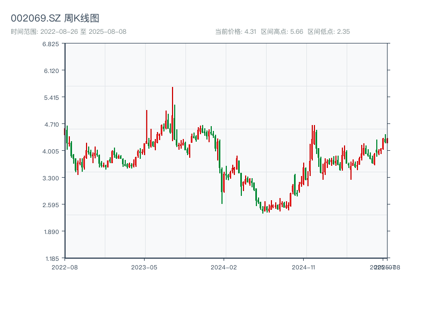Click the last candle at chart's right edge
Screen dimensions: 430x322
pos(387,141)
